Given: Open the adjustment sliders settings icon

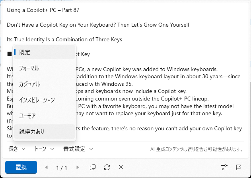Looking at the screenshot, I should point(224,167).
